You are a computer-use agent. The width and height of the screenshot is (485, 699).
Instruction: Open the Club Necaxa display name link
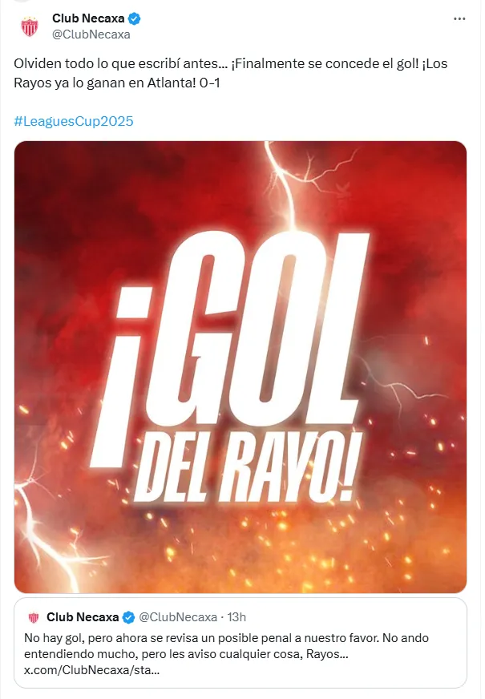88,18
